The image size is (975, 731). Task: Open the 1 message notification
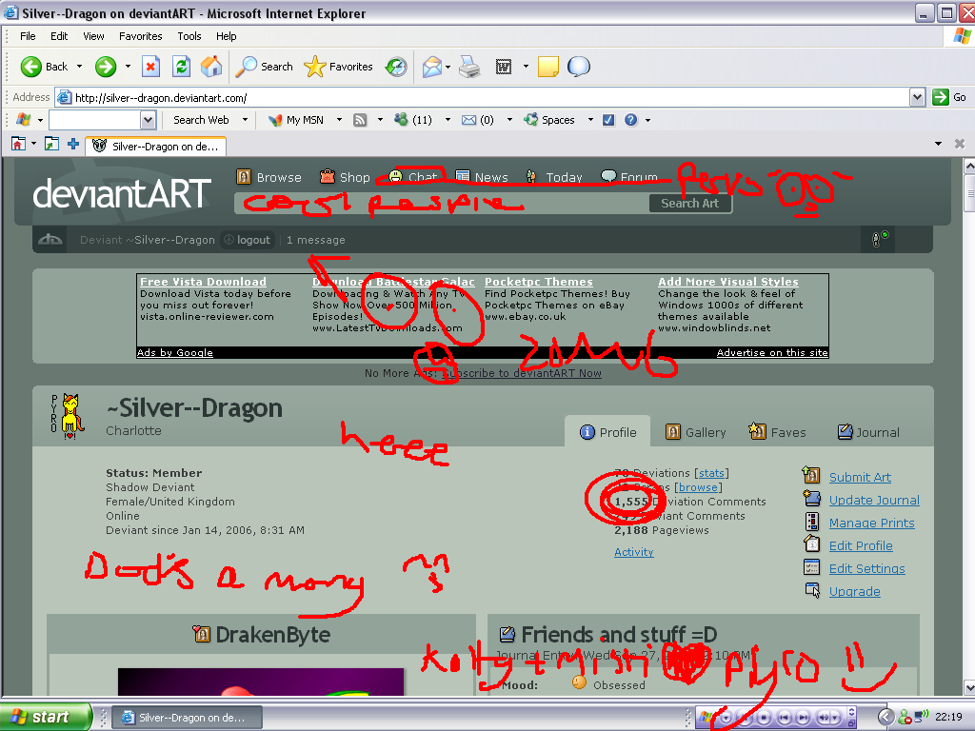316,240
